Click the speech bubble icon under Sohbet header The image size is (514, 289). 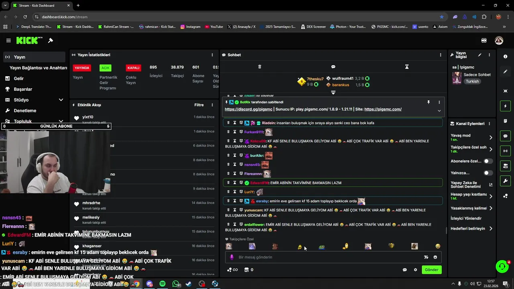coord(333,67)
